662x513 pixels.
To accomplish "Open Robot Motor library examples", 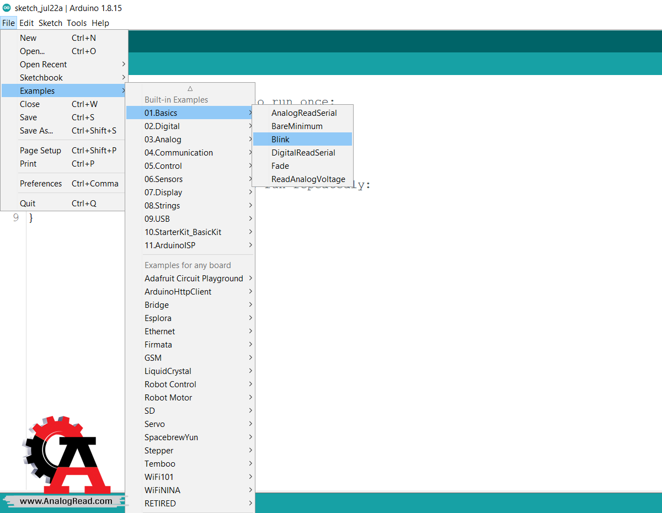I will tap(190, 398).
